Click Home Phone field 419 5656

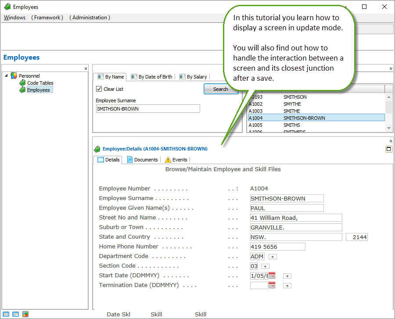(x=278, y=247)
